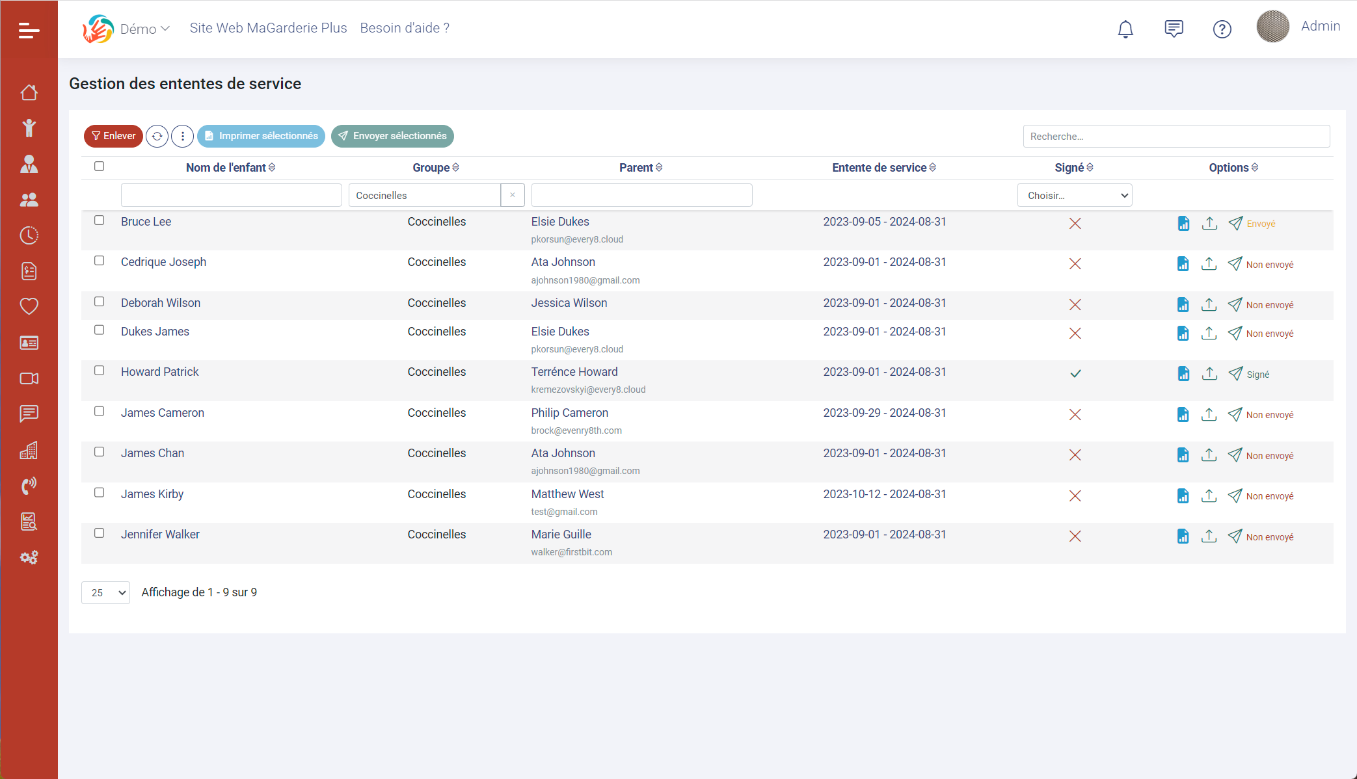
Task: Open the notifications bell icon
Action: pos(1125,29)
